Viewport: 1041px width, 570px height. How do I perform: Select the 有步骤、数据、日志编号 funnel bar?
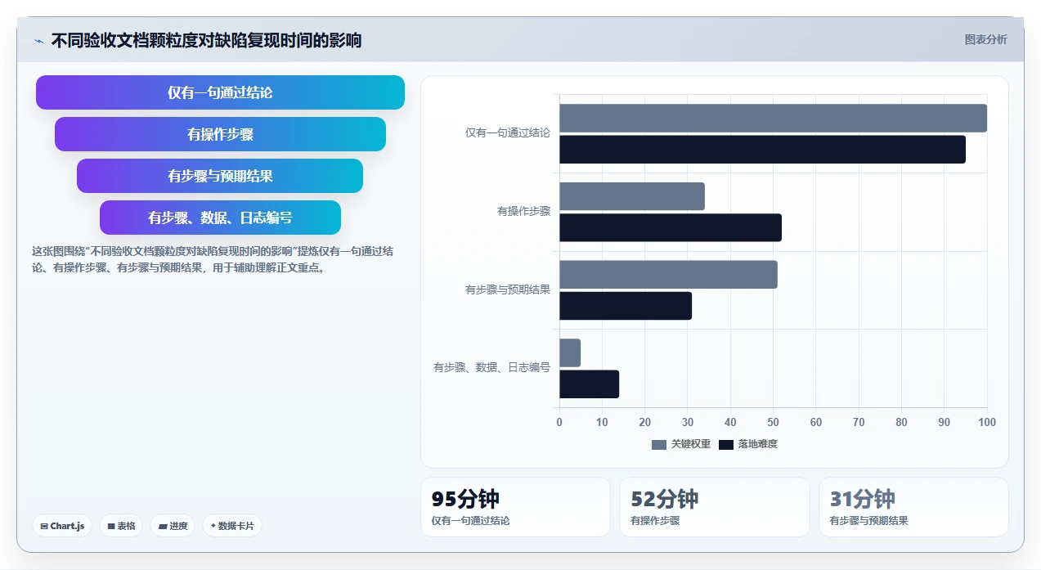220,218
